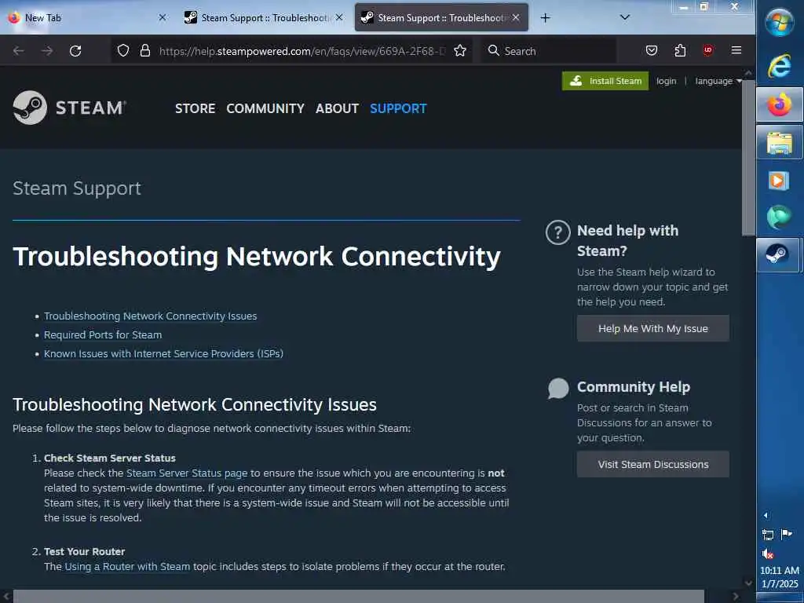This screenshot has width=804, height=603.
Task: Launch Internet Explorer from the taskbar
Action: click(780, 66)
